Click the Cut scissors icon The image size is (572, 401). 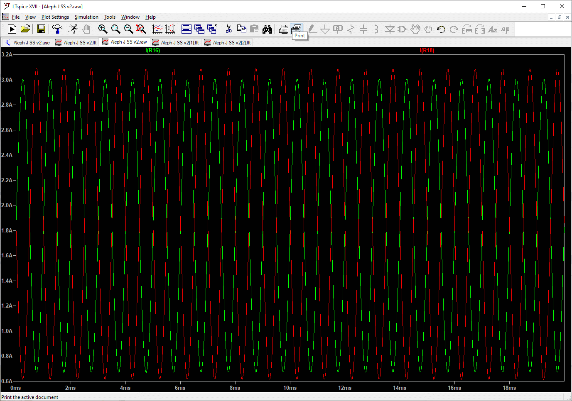coord(228,29)
